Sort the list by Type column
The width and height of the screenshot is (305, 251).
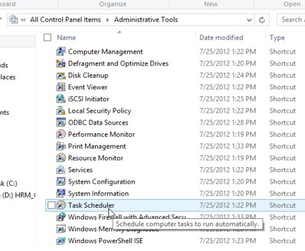pos(277,38)
